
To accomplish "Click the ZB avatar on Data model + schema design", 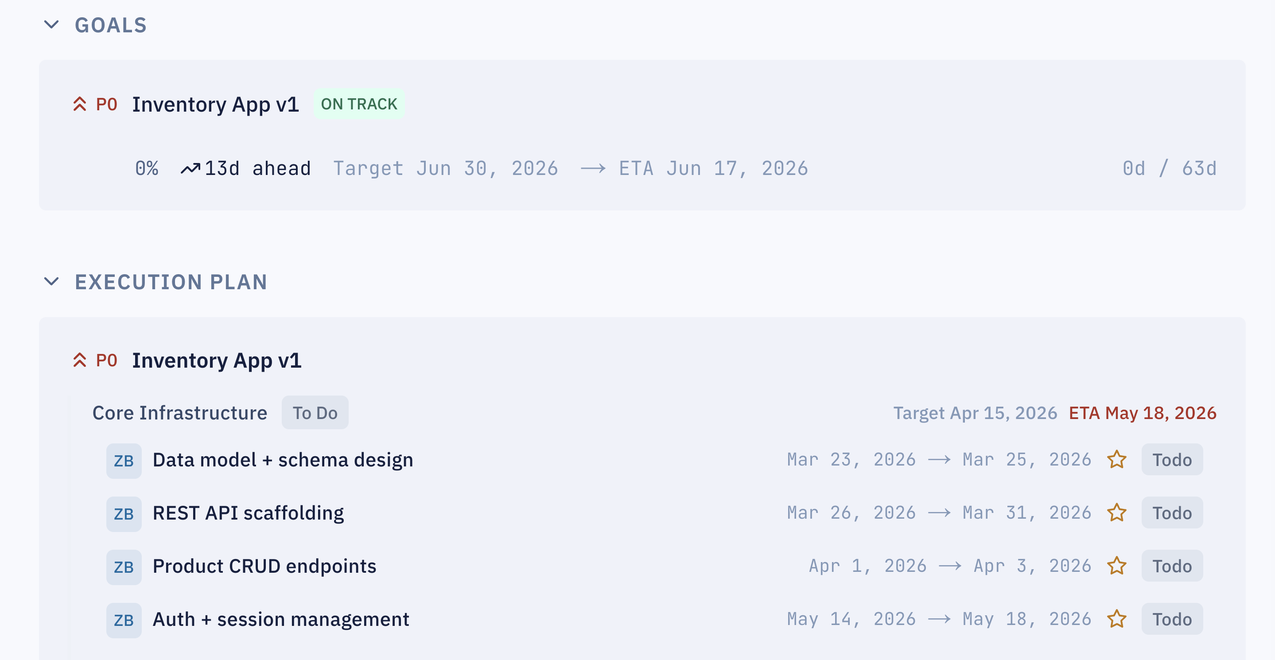I will pyautogui.click(x=123, y=460).
